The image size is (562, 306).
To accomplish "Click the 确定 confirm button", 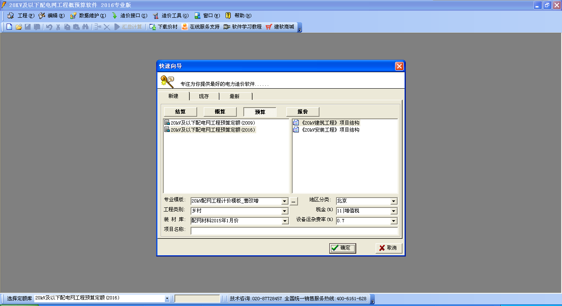I will [343, 248].
